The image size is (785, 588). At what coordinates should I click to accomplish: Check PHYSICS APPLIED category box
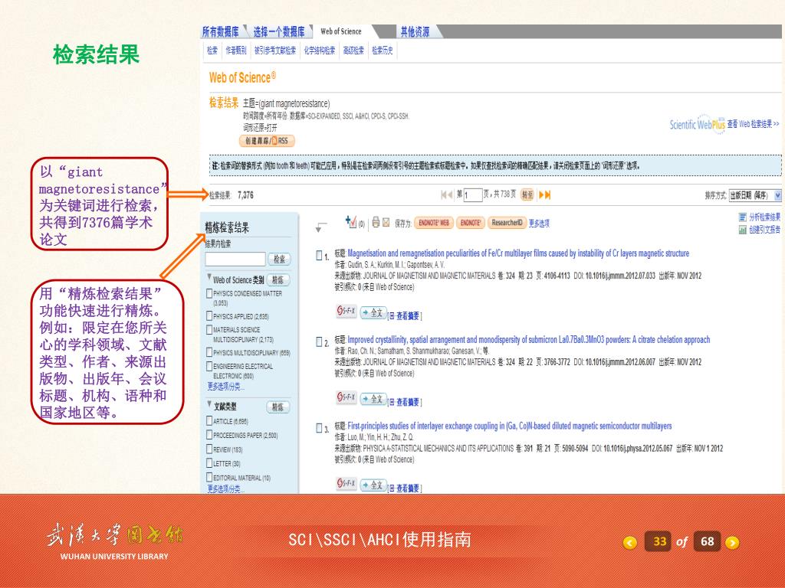(x=209, y=316)
